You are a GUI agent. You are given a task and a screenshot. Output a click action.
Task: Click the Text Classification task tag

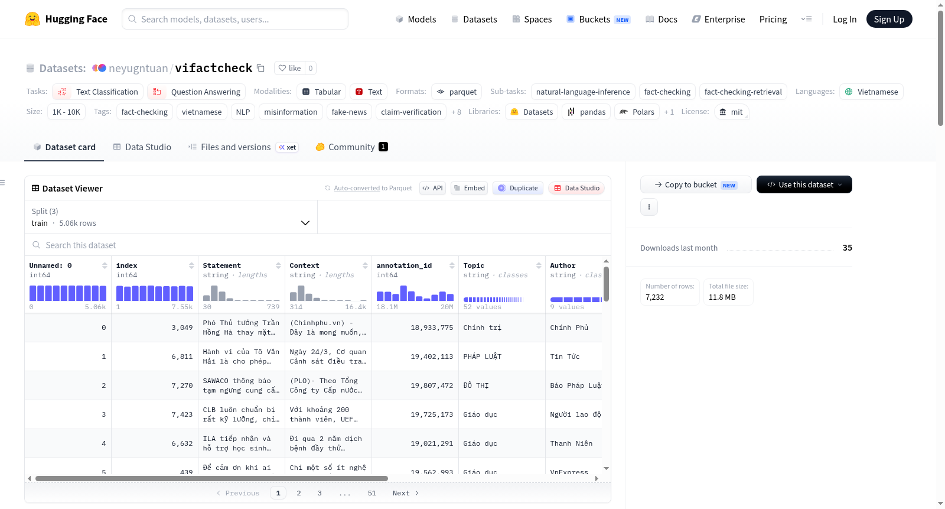pos(97,92)
